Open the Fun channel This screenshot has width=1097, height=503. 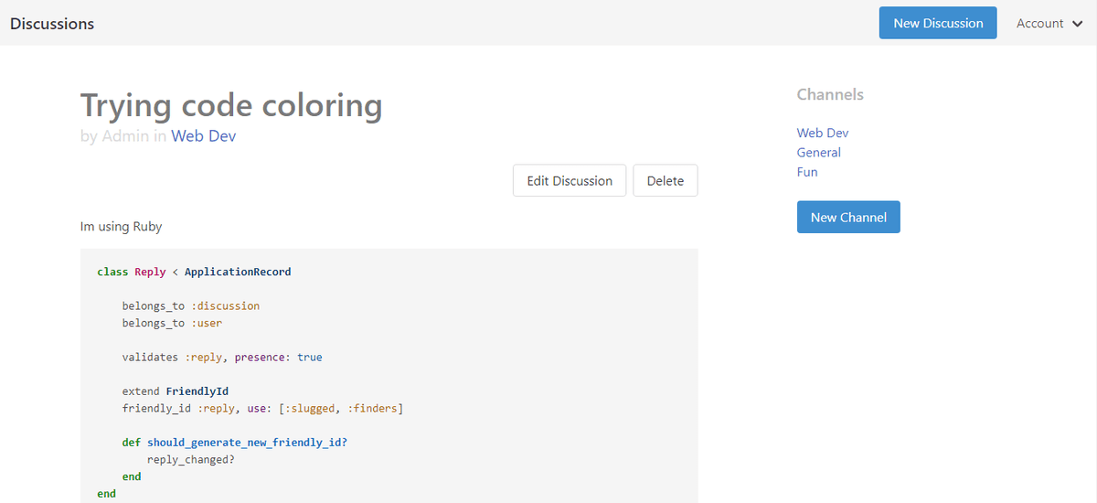pyautogui.click(x=807, y=171)
